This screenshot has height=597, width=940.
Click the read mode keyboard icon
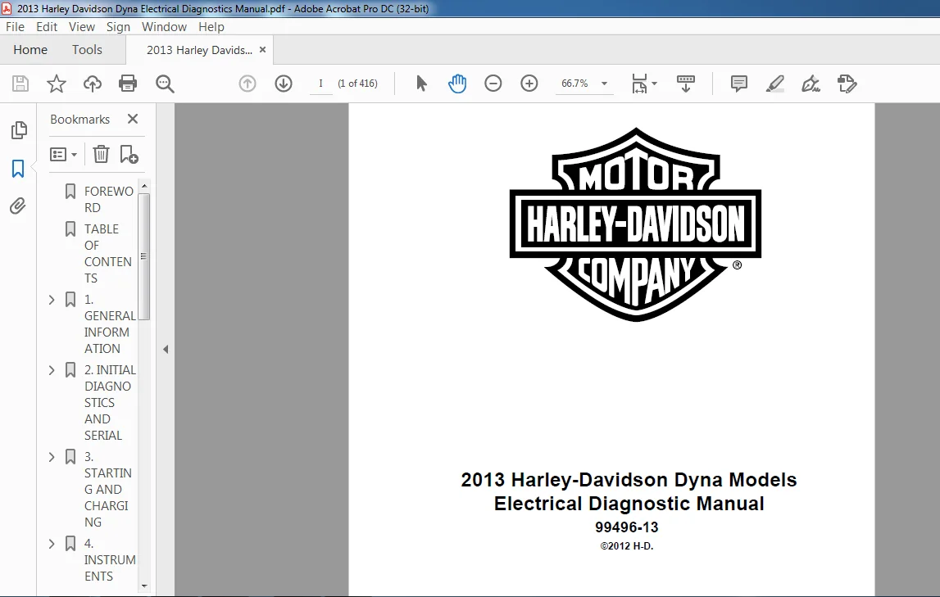pyautogui.click(x=685, y=84)
